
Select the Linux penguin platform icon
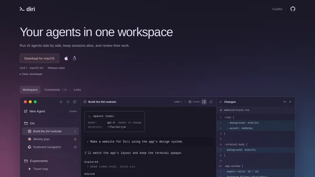click(74, 58)
